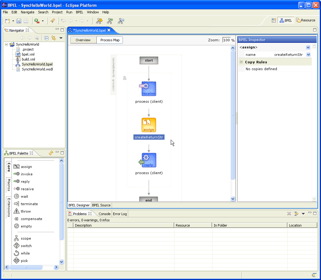Open bpel.xml in the Navigator
The image size is (321, 280).
click(28, 54)
